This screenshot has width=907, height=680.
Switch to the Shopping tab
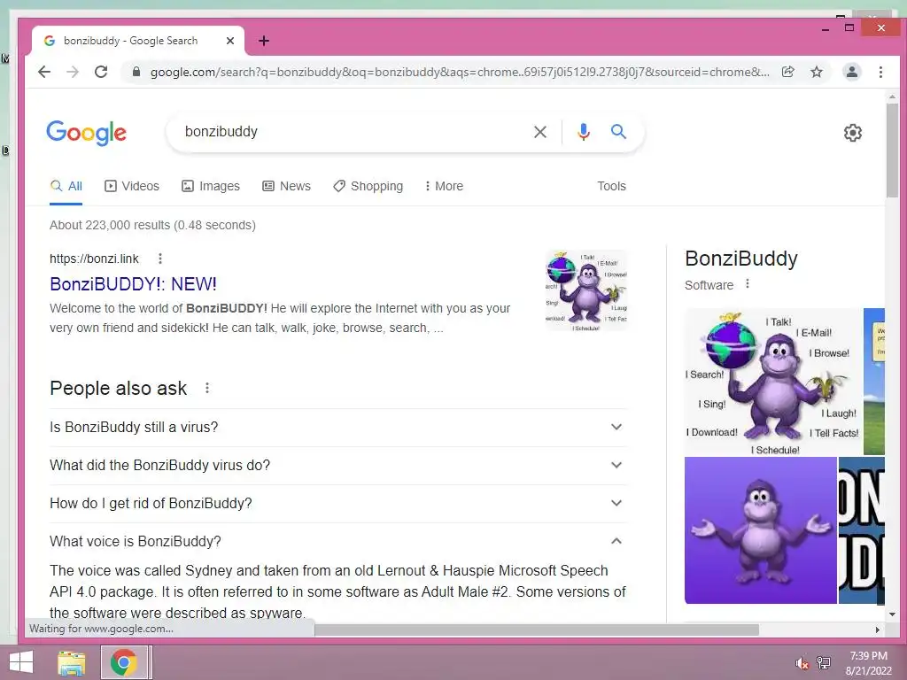368,186
